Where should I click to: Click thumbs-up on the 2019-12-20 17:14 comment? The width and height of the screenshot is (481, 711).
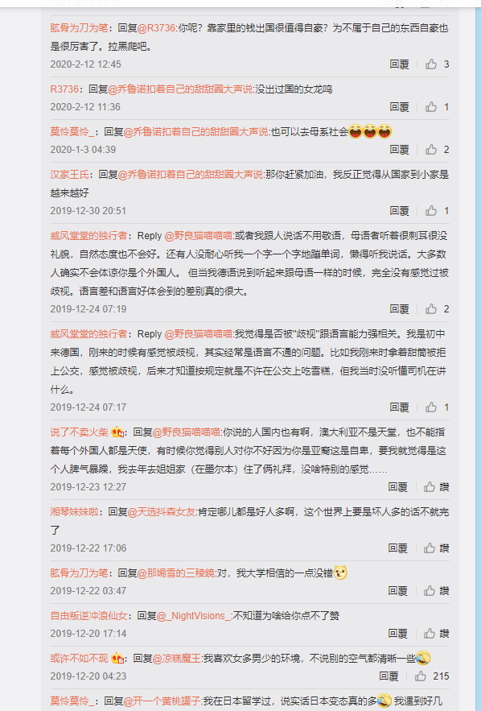pos(430,634)
